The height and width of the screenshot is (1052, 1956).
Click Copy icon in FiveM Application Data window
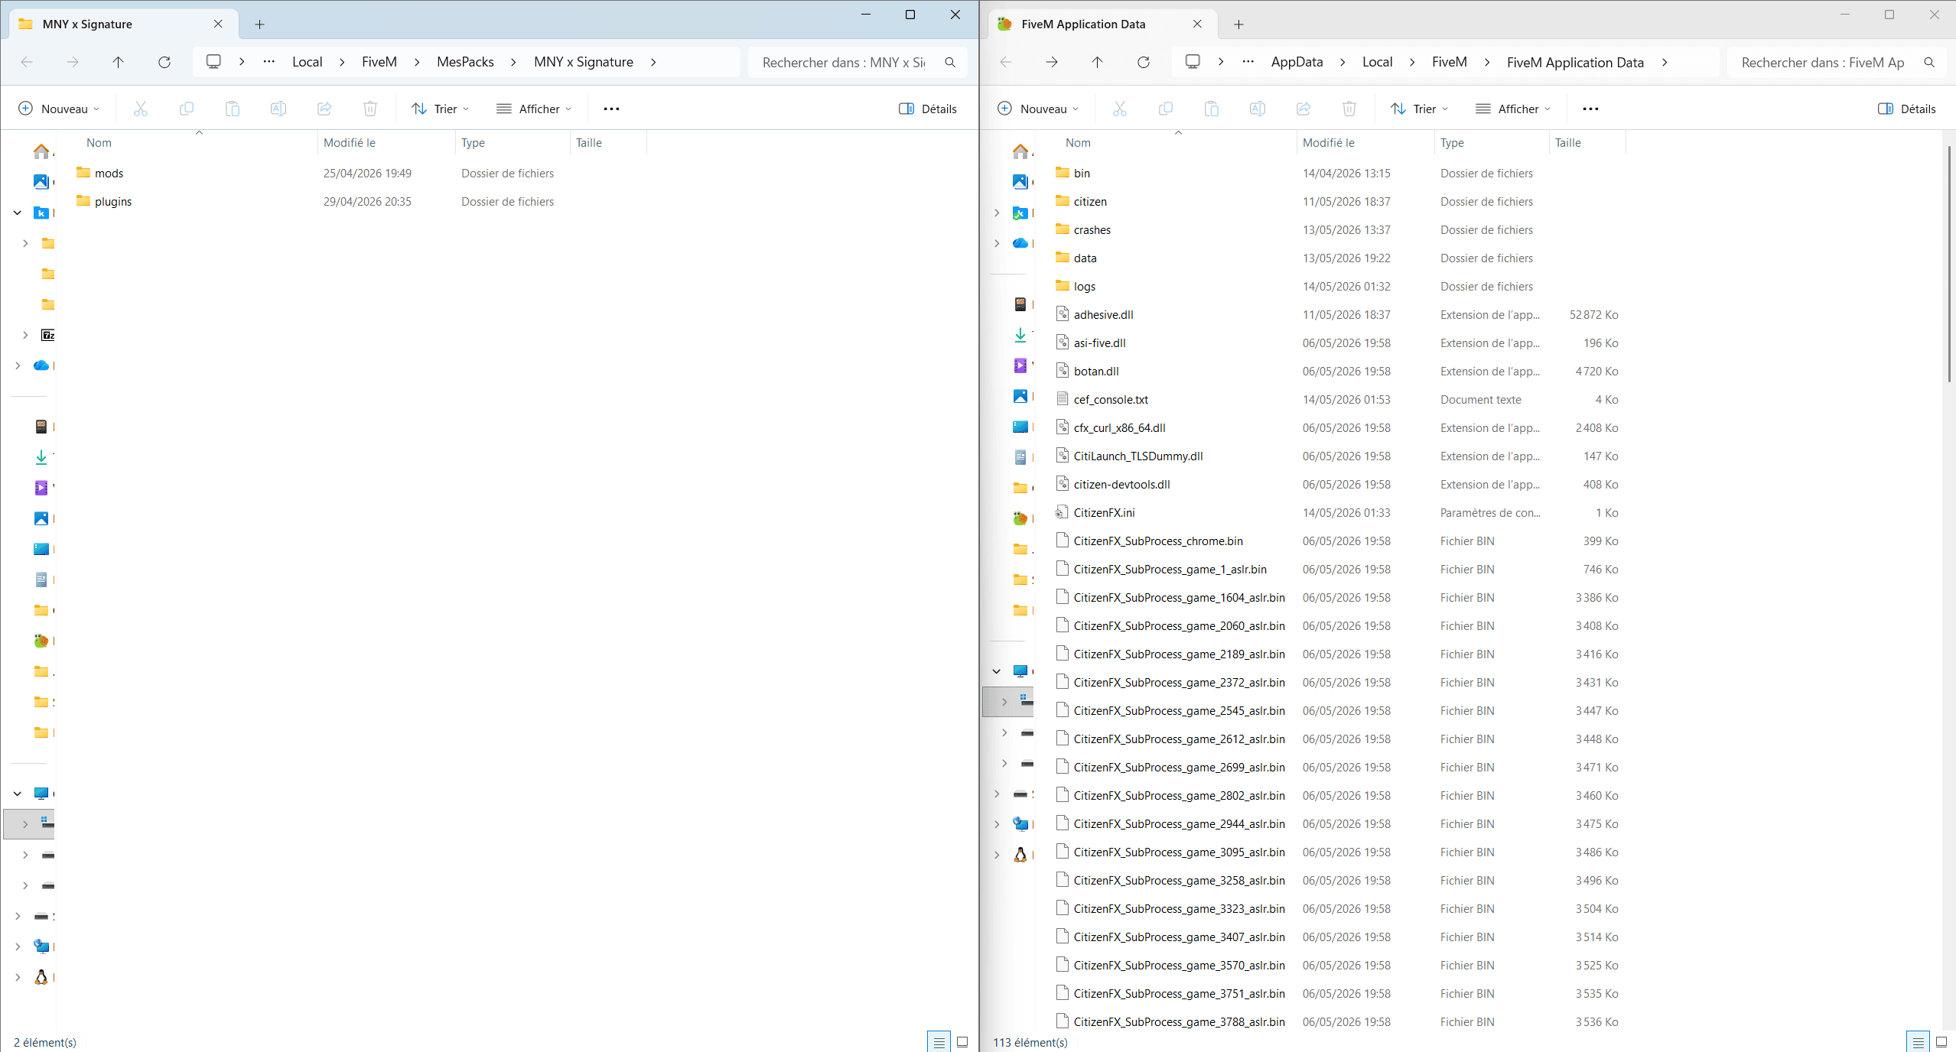coord(1166,109)
